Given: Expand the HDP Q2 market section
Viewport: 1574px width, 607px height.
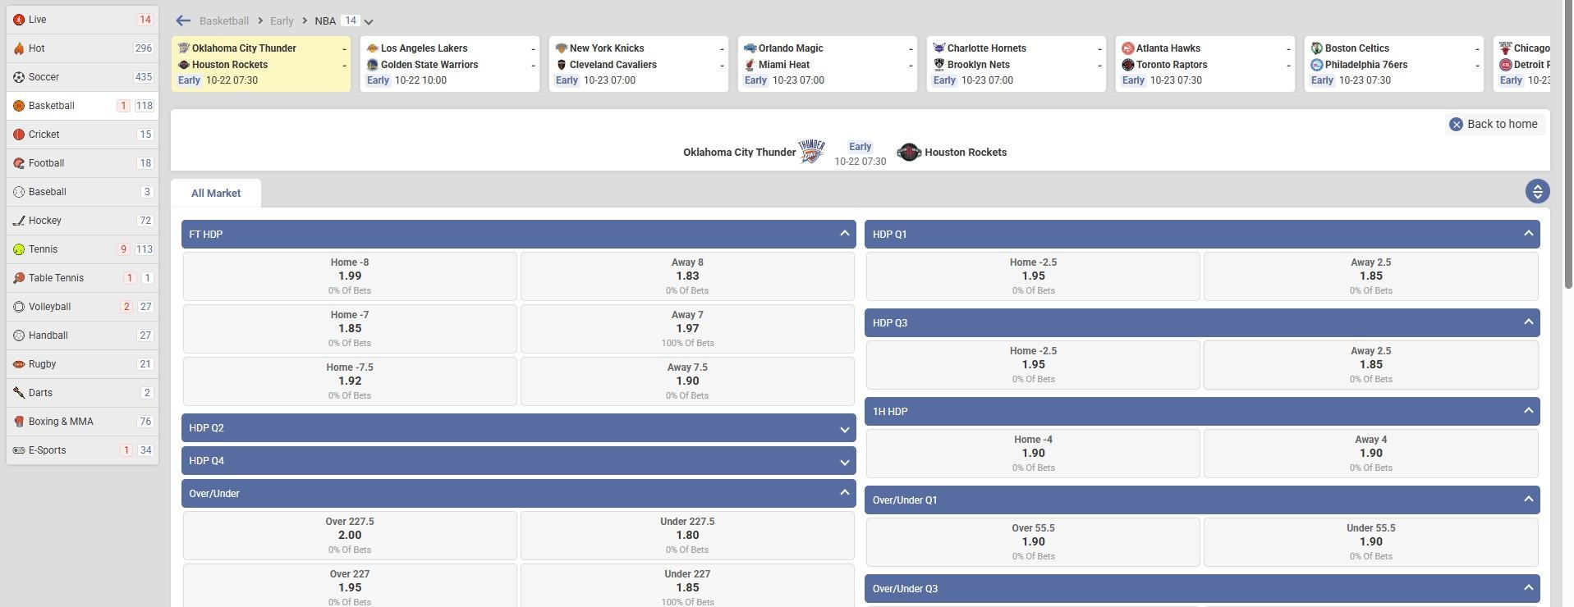Looking at the screenshot, I should click(844, 429).
